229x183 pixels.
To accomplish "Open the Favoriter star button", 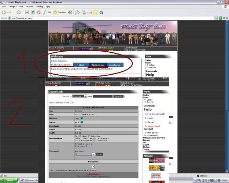I will [x=61, y=12].
